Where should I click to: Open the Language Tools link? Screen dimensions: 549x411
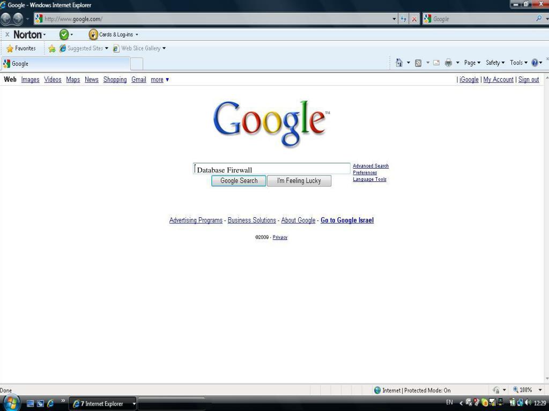pyautogui.click(x=369, y=179)
